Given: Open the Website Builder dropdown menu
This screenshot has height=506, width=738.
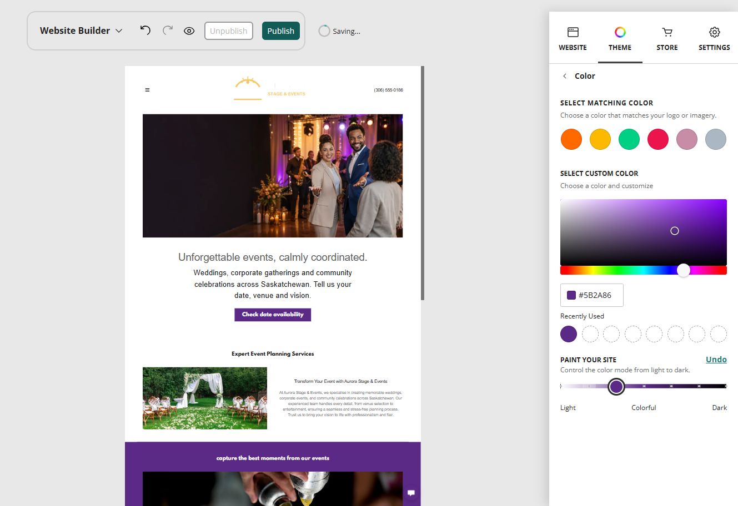Looking at the screenshot, I should tap(81, 31).
